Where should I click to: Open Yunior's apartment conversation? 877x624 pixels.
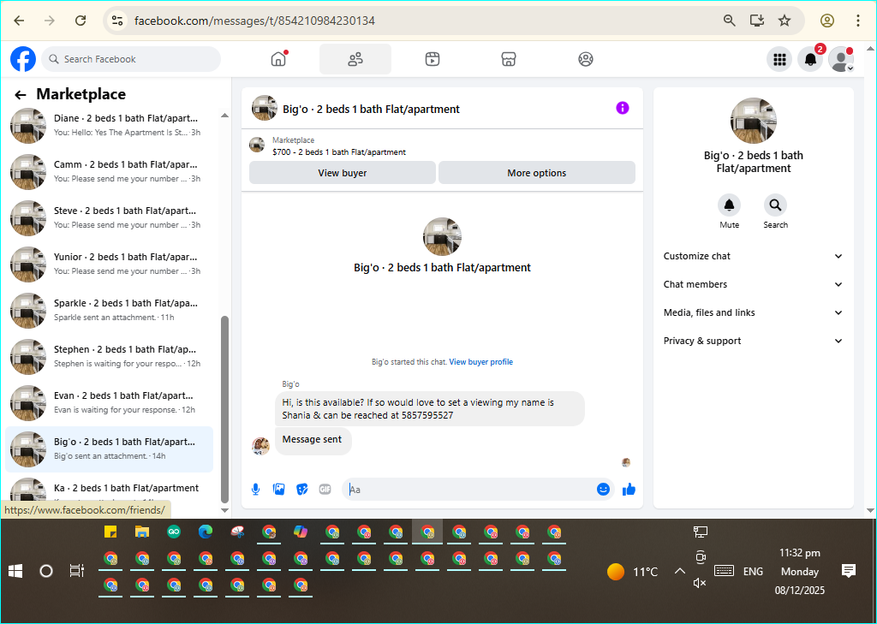coord(110,264)
